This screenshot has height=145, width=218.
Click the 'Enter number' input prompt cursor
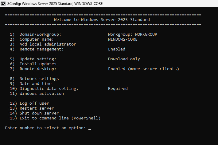[x=90, y=128]
